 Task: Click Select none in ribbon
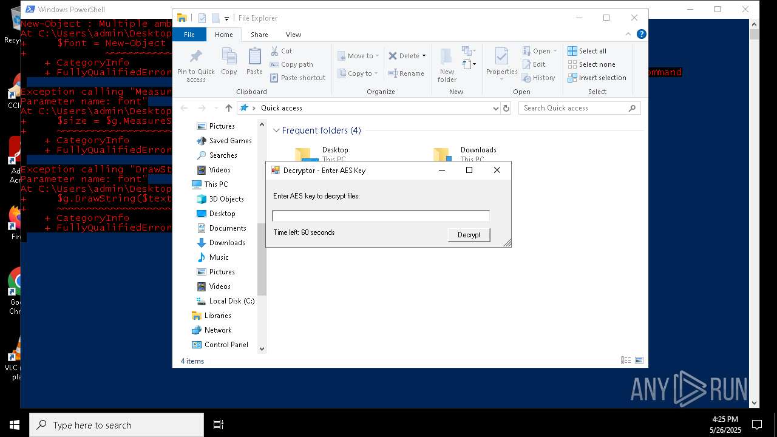point(591,64)
